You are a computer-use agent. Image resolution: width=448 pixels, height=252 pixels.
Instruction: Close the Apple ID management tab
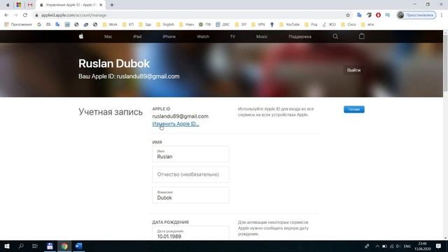click(101, 5)
